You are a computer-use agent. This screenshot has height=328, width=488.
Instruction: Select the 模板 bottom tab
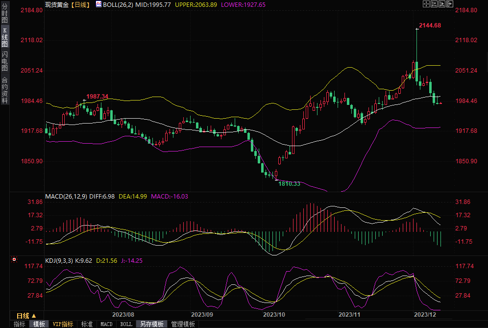(39, 324)
